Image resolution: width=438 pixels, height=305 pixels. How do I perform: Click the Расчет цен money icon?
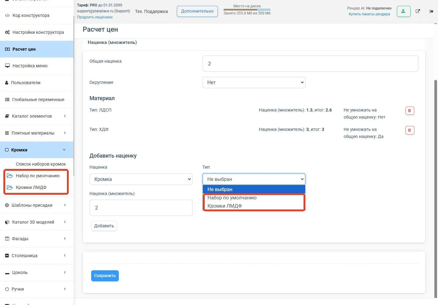point(7,49)
